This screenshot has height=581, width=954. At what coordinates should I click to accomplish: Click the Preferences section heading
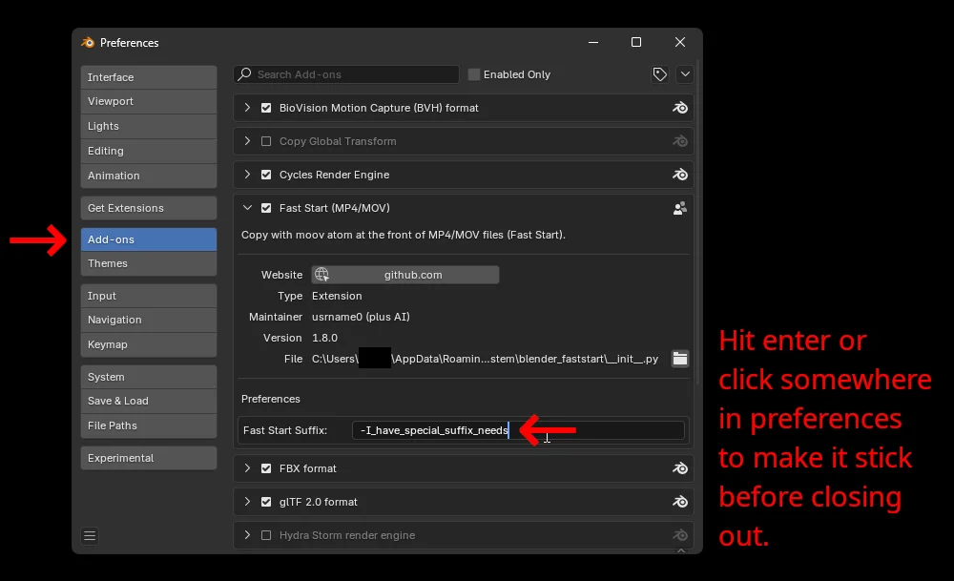(271, 399)
